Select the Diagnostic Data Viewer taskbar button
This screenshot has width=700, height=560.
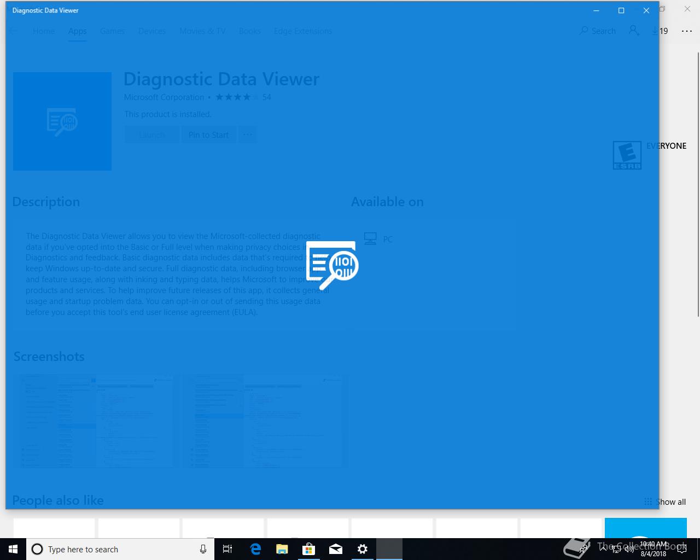pyautogui.click(x=389, y=549)
